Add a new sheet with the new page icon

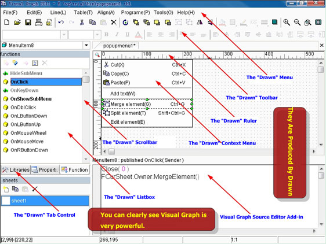click(6, 189)
